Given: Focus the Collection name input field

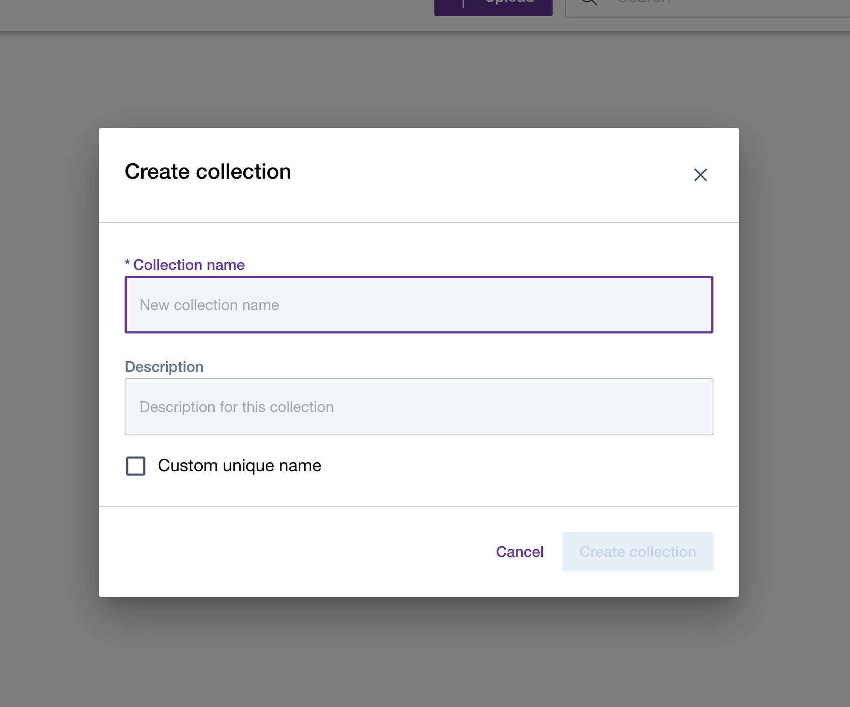Looking at the screenshot, I should coord(419,305).
